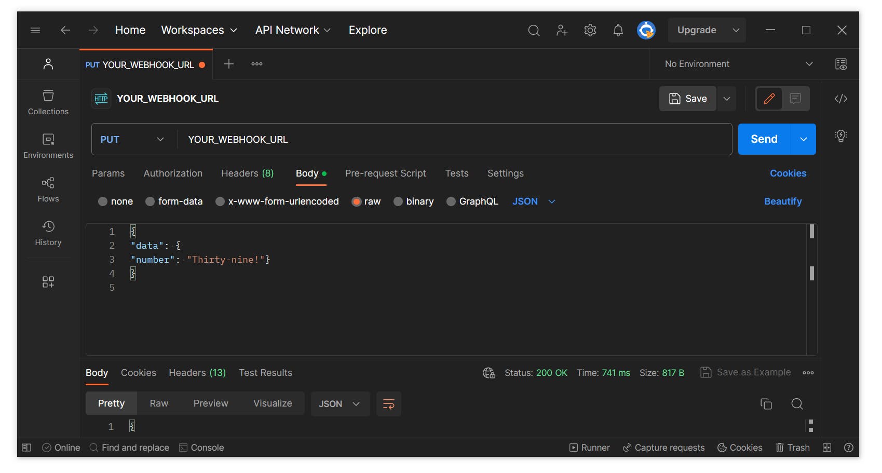Switch to the comments mode icon
The width and height of the screenshot is (882, 473).
click(x=795, y=99)
